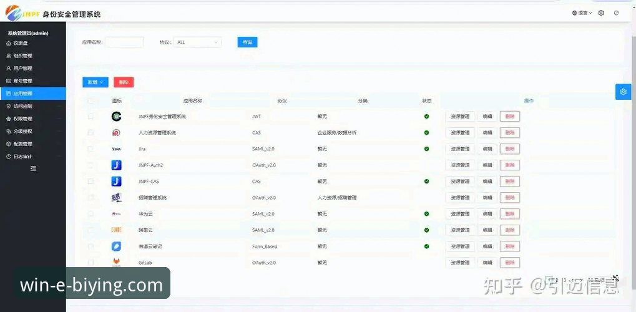The image size is (636, 312).
Task: Click the 有道云笔记 app icon
Action: [x=117, y=246]
